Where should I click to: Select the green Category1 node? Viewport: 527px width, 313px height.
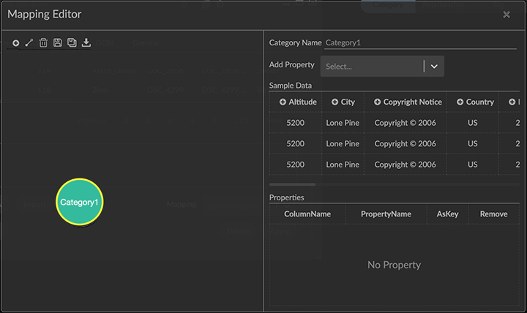[80, 202]
